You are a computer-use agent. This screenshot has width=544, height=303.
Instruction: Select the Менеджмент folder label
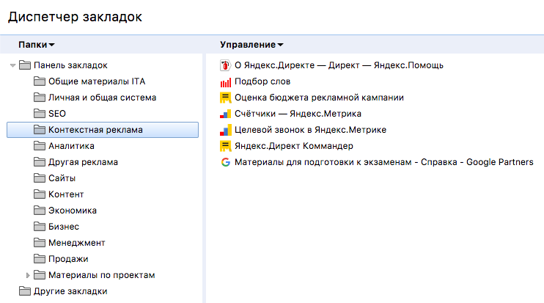(76, 243)
